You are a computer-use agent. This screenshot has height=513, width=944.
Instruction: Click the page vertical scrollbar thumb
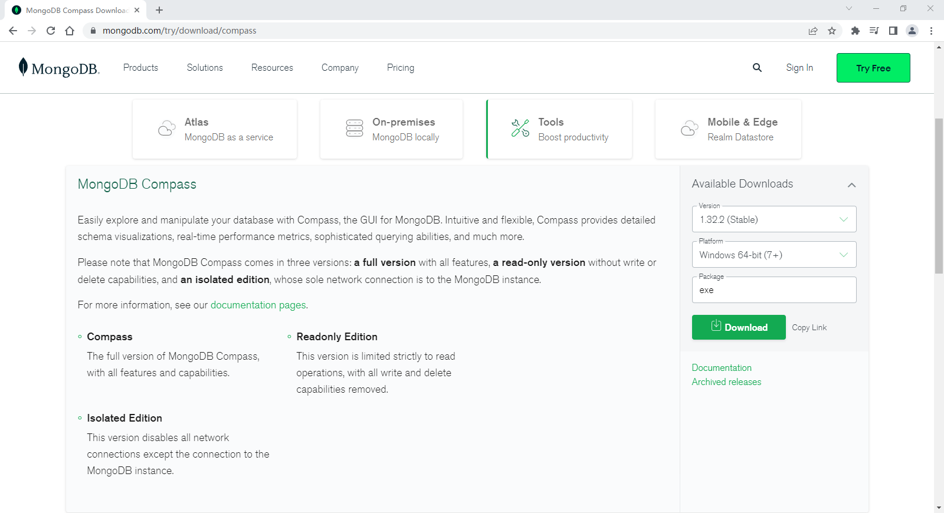939,196
